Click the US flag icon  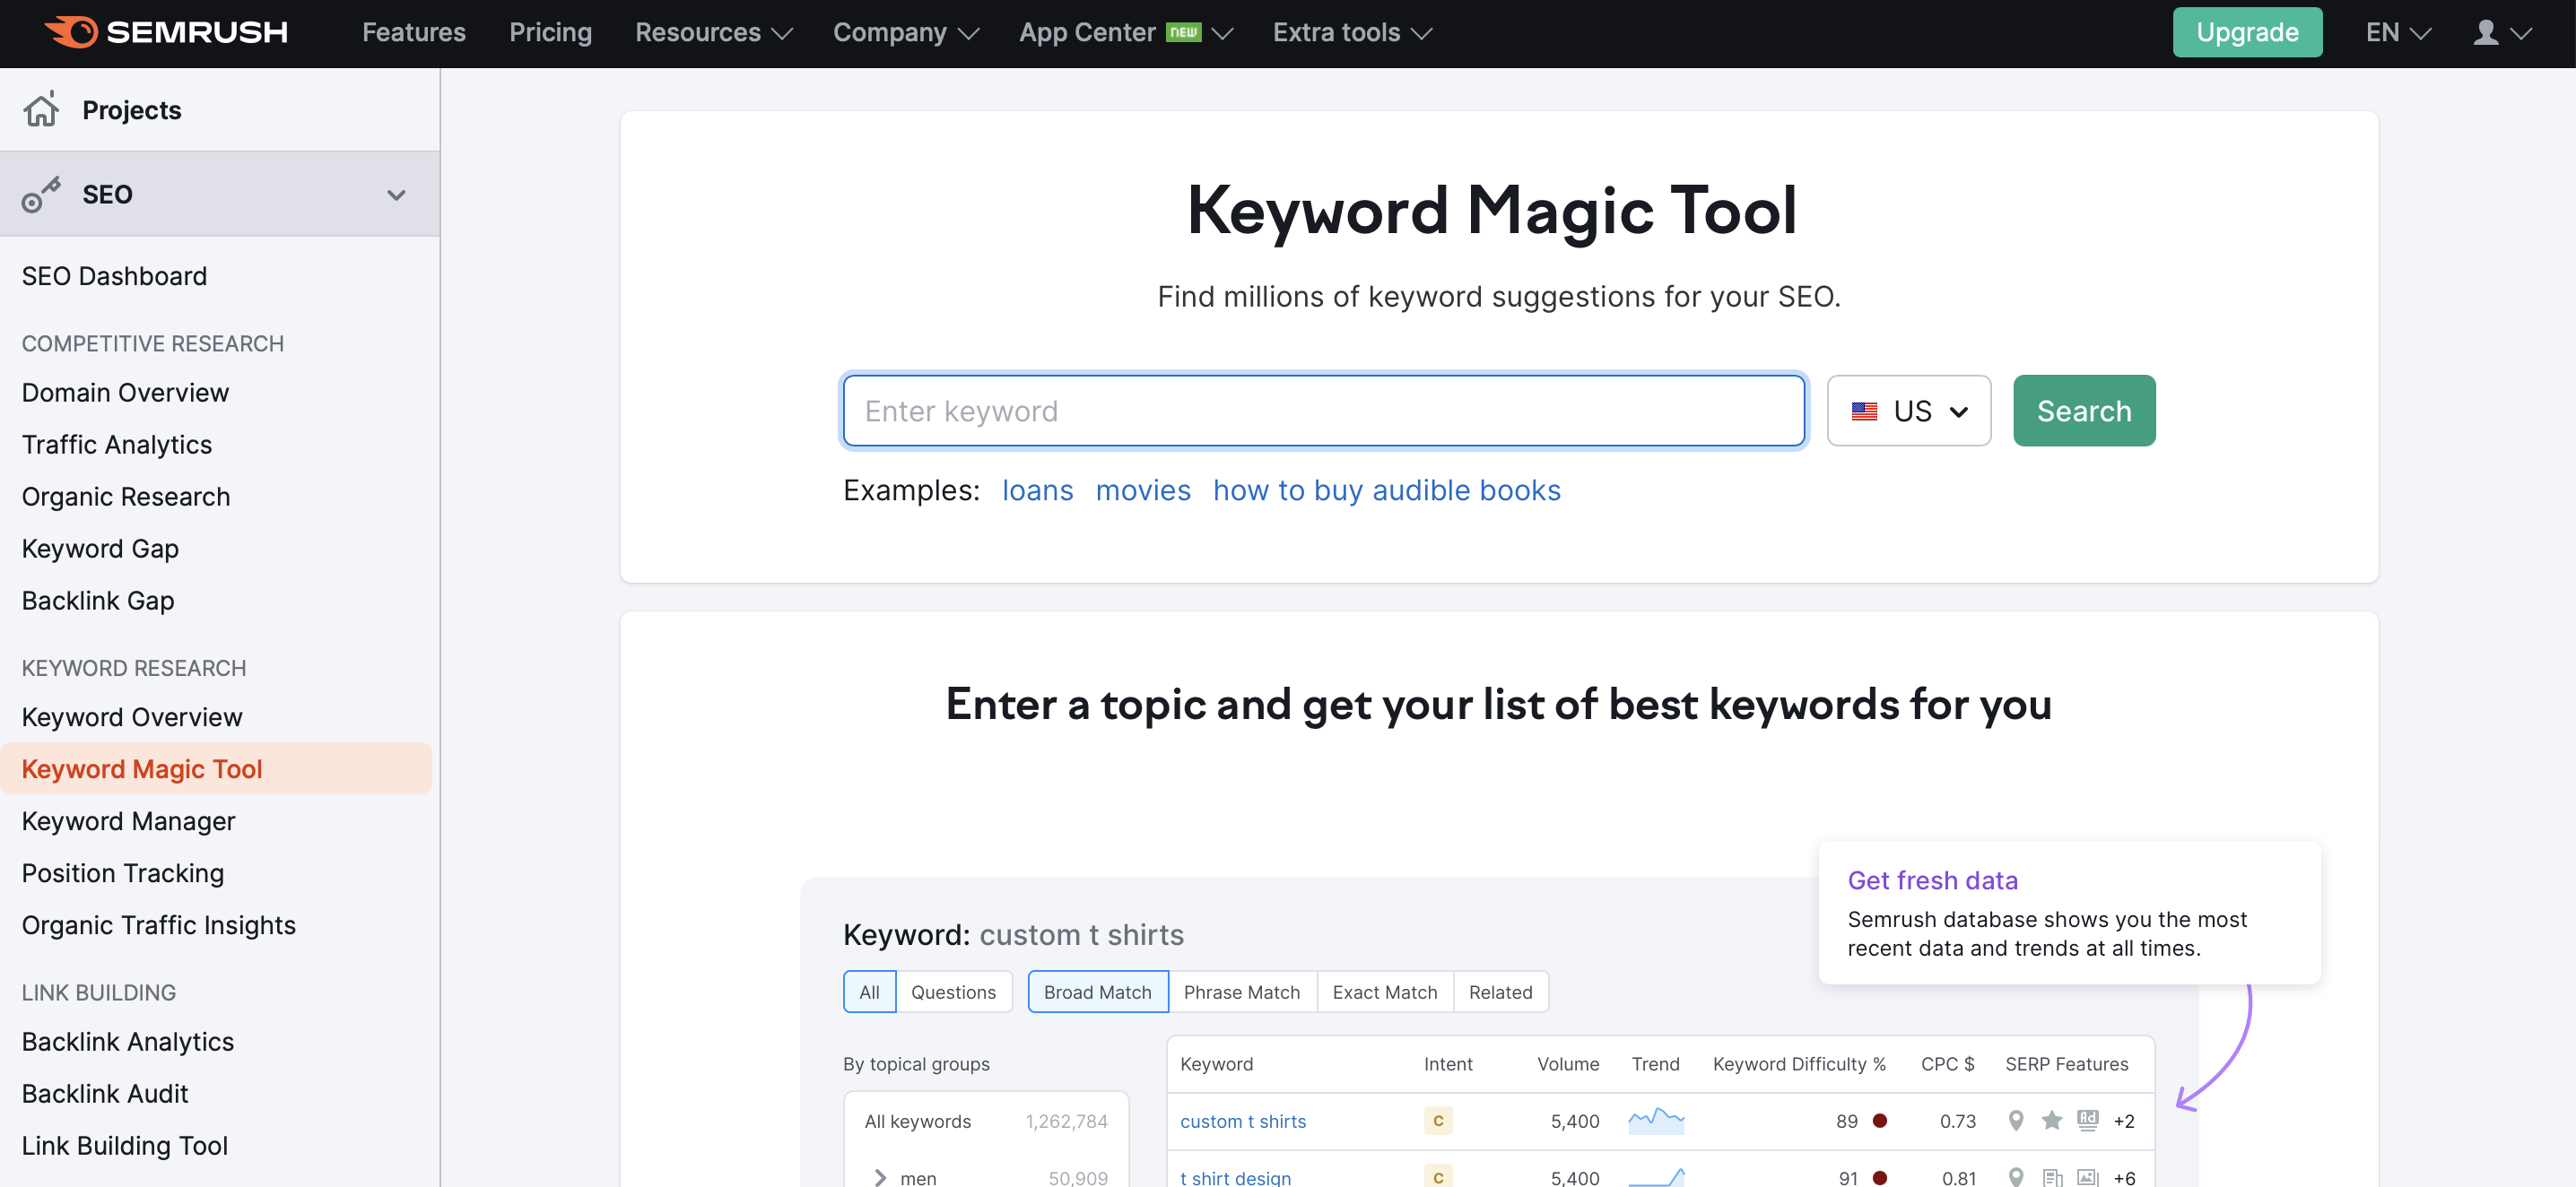pos(1864,412)
